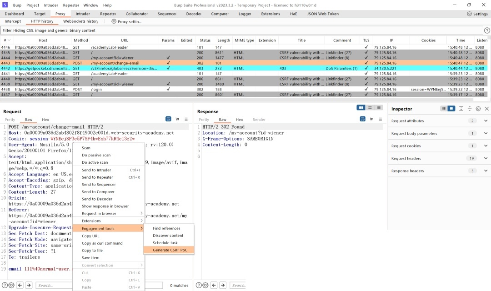Open request search settings gear
The image size is (491, 291).
click(11, 286)
